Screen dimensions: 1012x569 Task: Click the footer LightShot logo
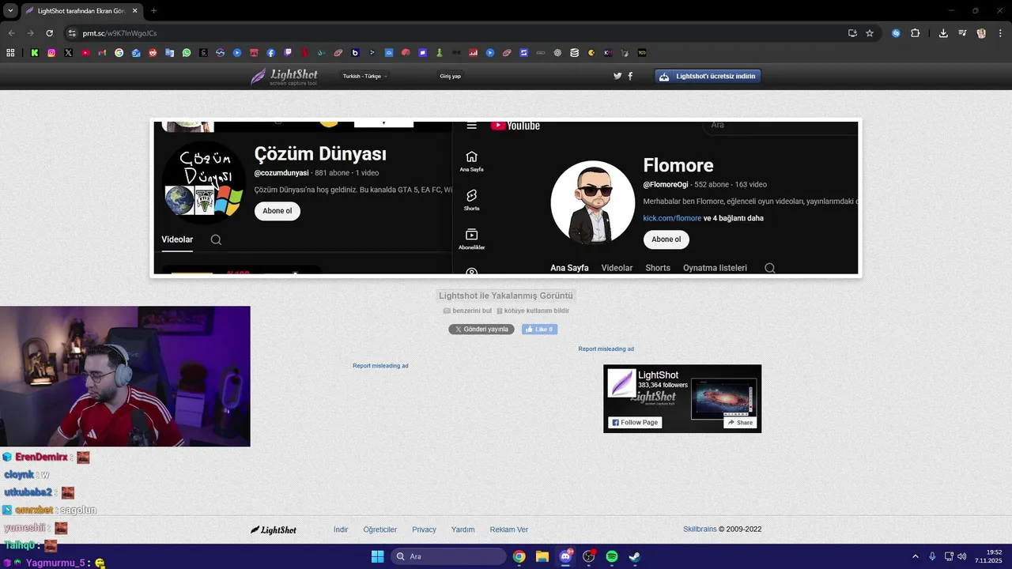[274, 529]
